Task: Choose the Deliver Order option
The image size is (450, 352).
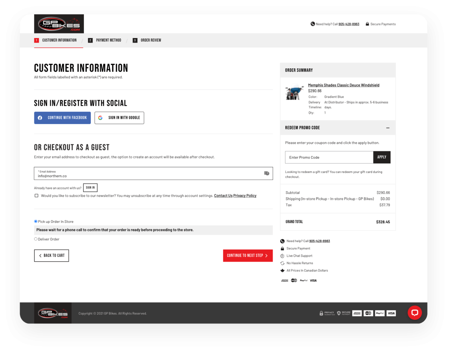Action: coord(35,239)
